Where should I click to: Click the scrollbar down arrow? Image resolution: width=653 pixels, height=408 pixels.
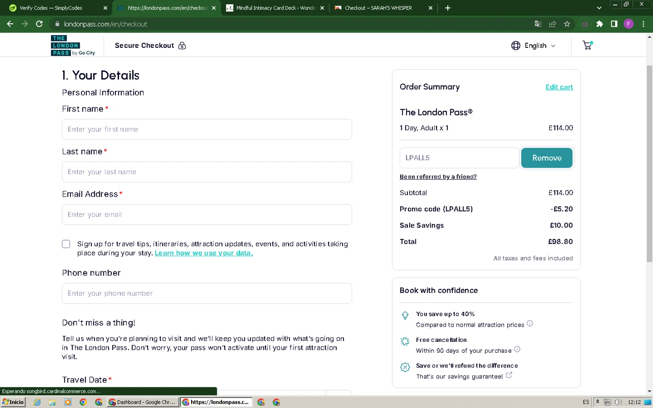tap(650, 391)
